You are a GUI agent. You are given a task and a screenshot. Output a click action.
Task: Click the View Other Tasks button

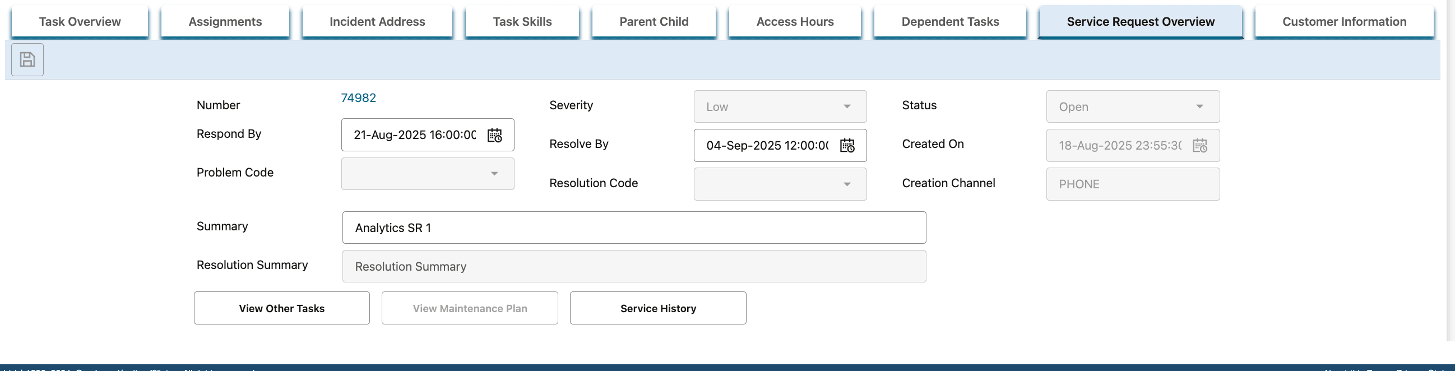coord(281,308)
